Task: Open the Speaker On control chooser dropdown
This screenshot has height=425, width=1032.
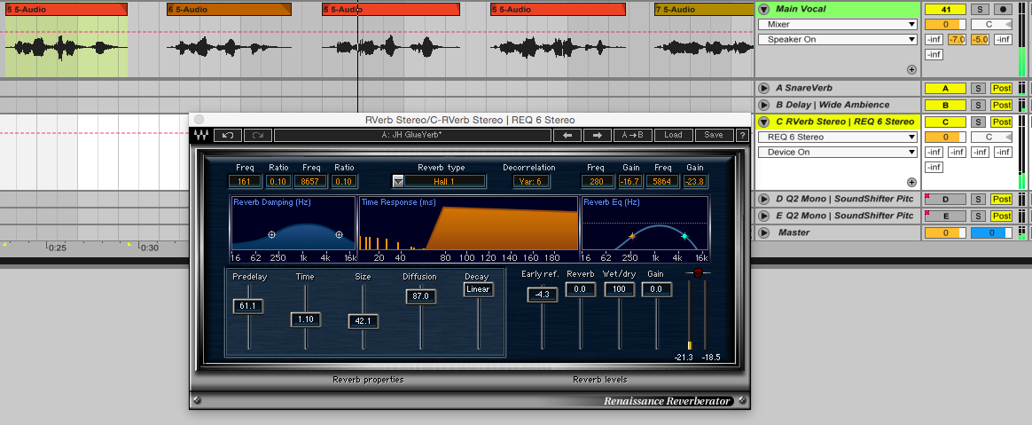Action: [838, 40]
